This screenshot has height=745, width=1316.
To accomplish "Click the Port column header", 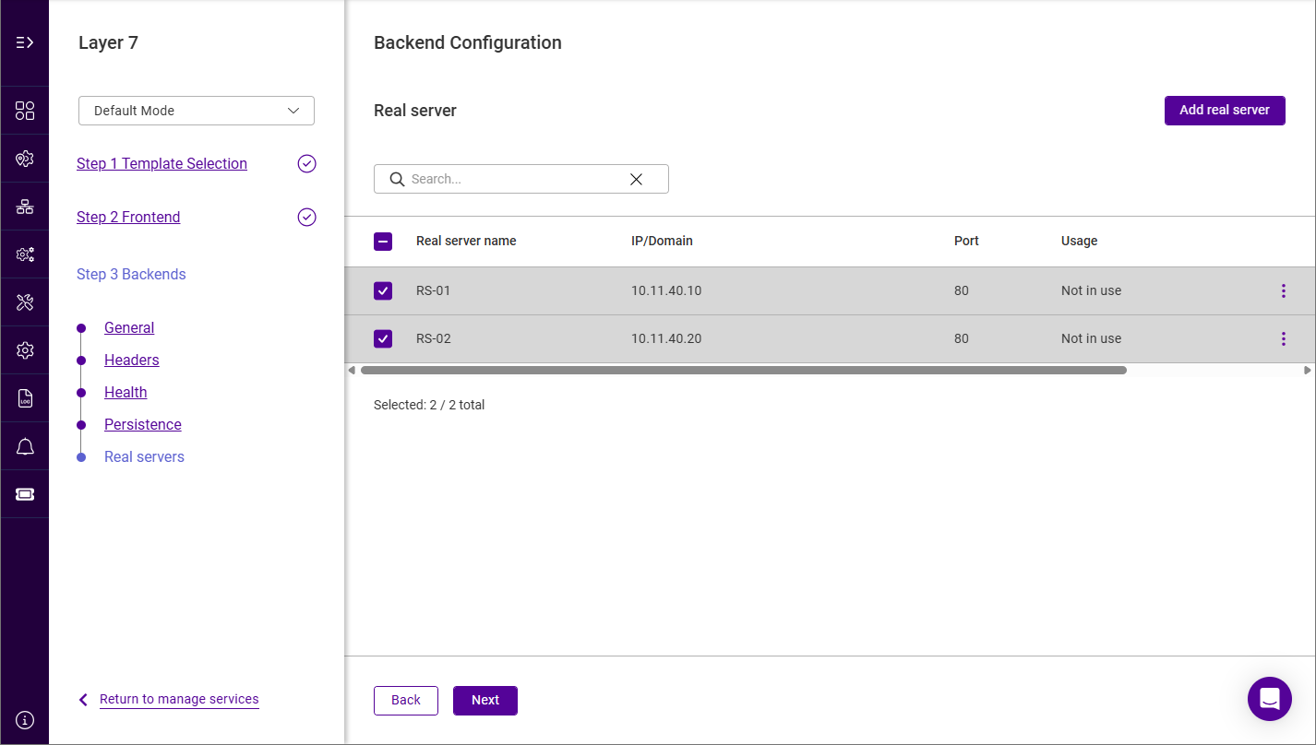I will pos(966,242).
